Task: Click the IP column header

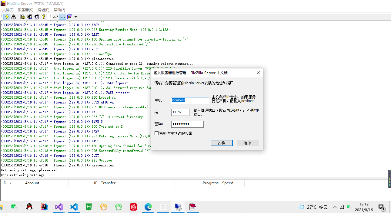Action: click(84, 183)
